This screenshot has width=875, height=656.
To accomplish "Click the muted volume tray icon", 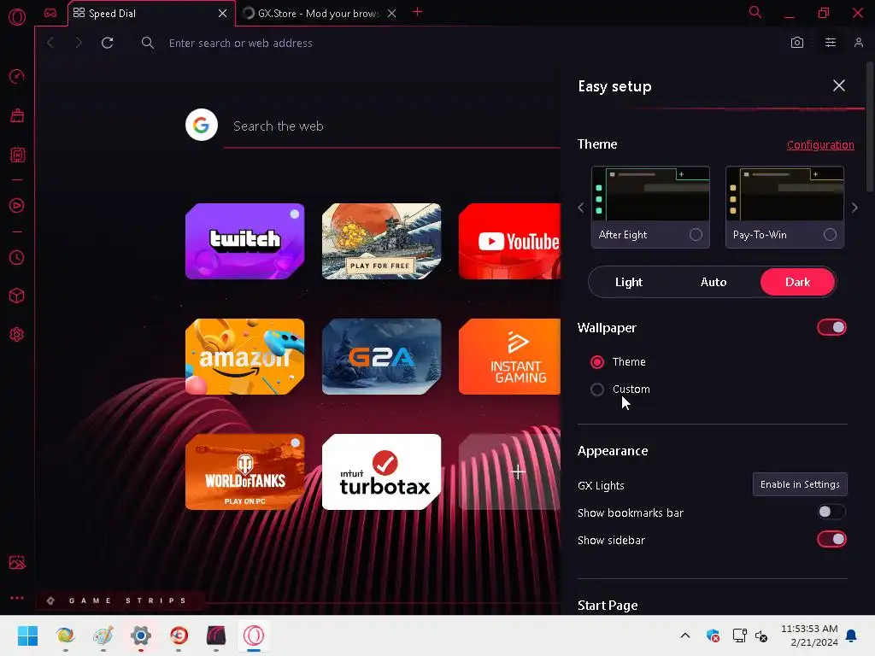I will pos(762,635).
